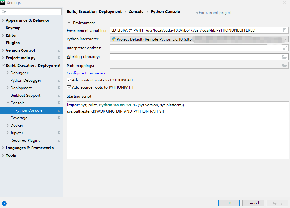This screenshot has width=290, height=208.
Task: Expand Appearance & Behavior settings
Action: click(3, 20)
